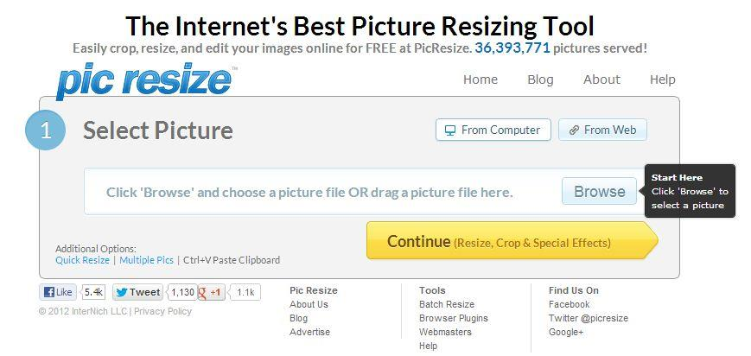751x356 pixels.
Task: Click the pic resize logo
Action: (143, 80)
